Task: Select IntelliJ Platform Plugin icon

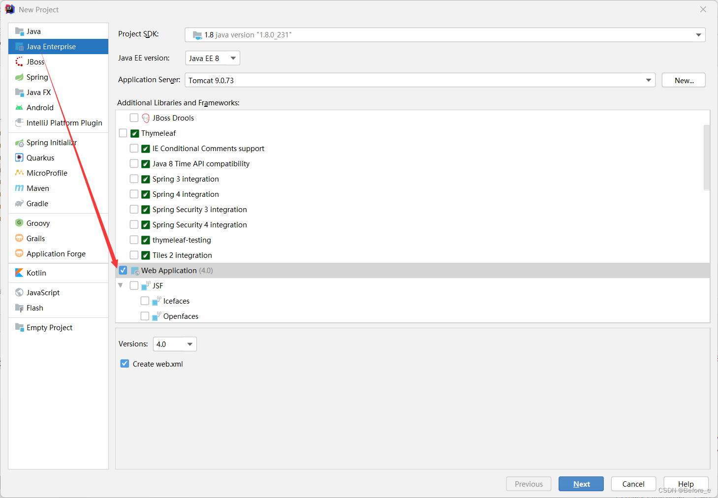Action: pyautogui.click(x=19, y=123)
